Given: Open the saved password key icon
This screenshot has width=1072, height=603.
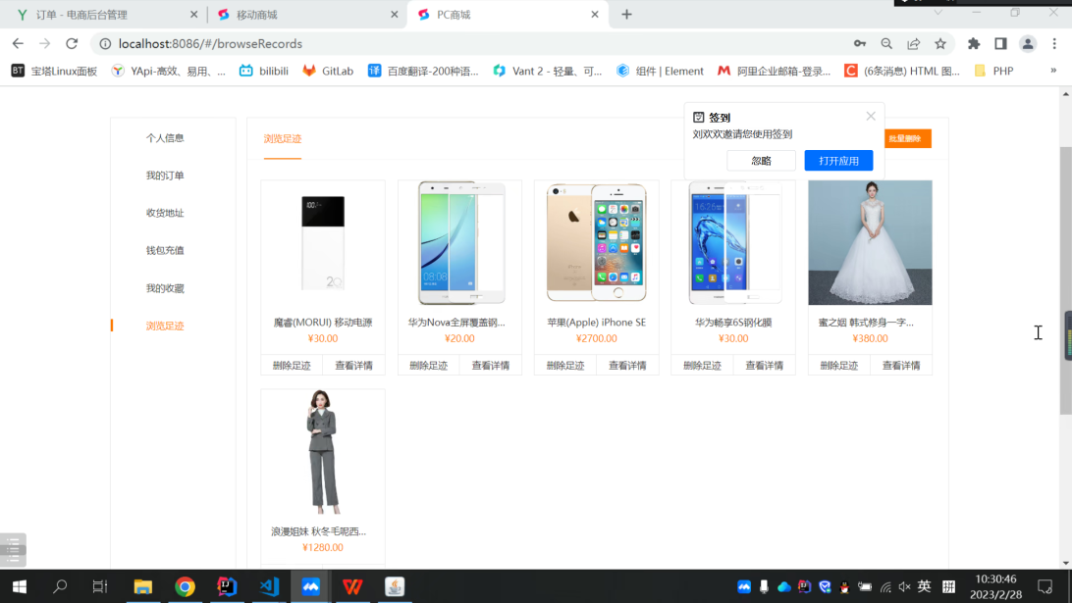Looking at the screenshot, I should [x=859, y=44].
